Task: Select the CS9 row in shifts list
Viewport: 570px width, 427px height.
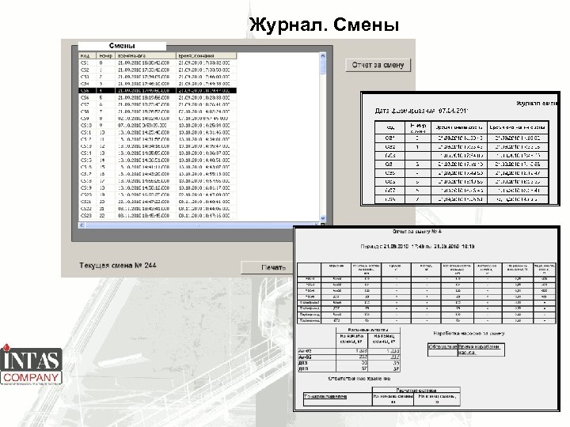Action: 158,119
